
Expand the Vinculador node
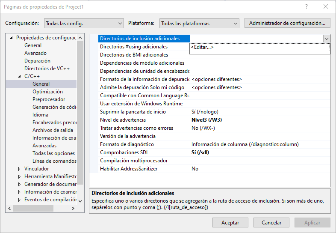pos(20,169)
